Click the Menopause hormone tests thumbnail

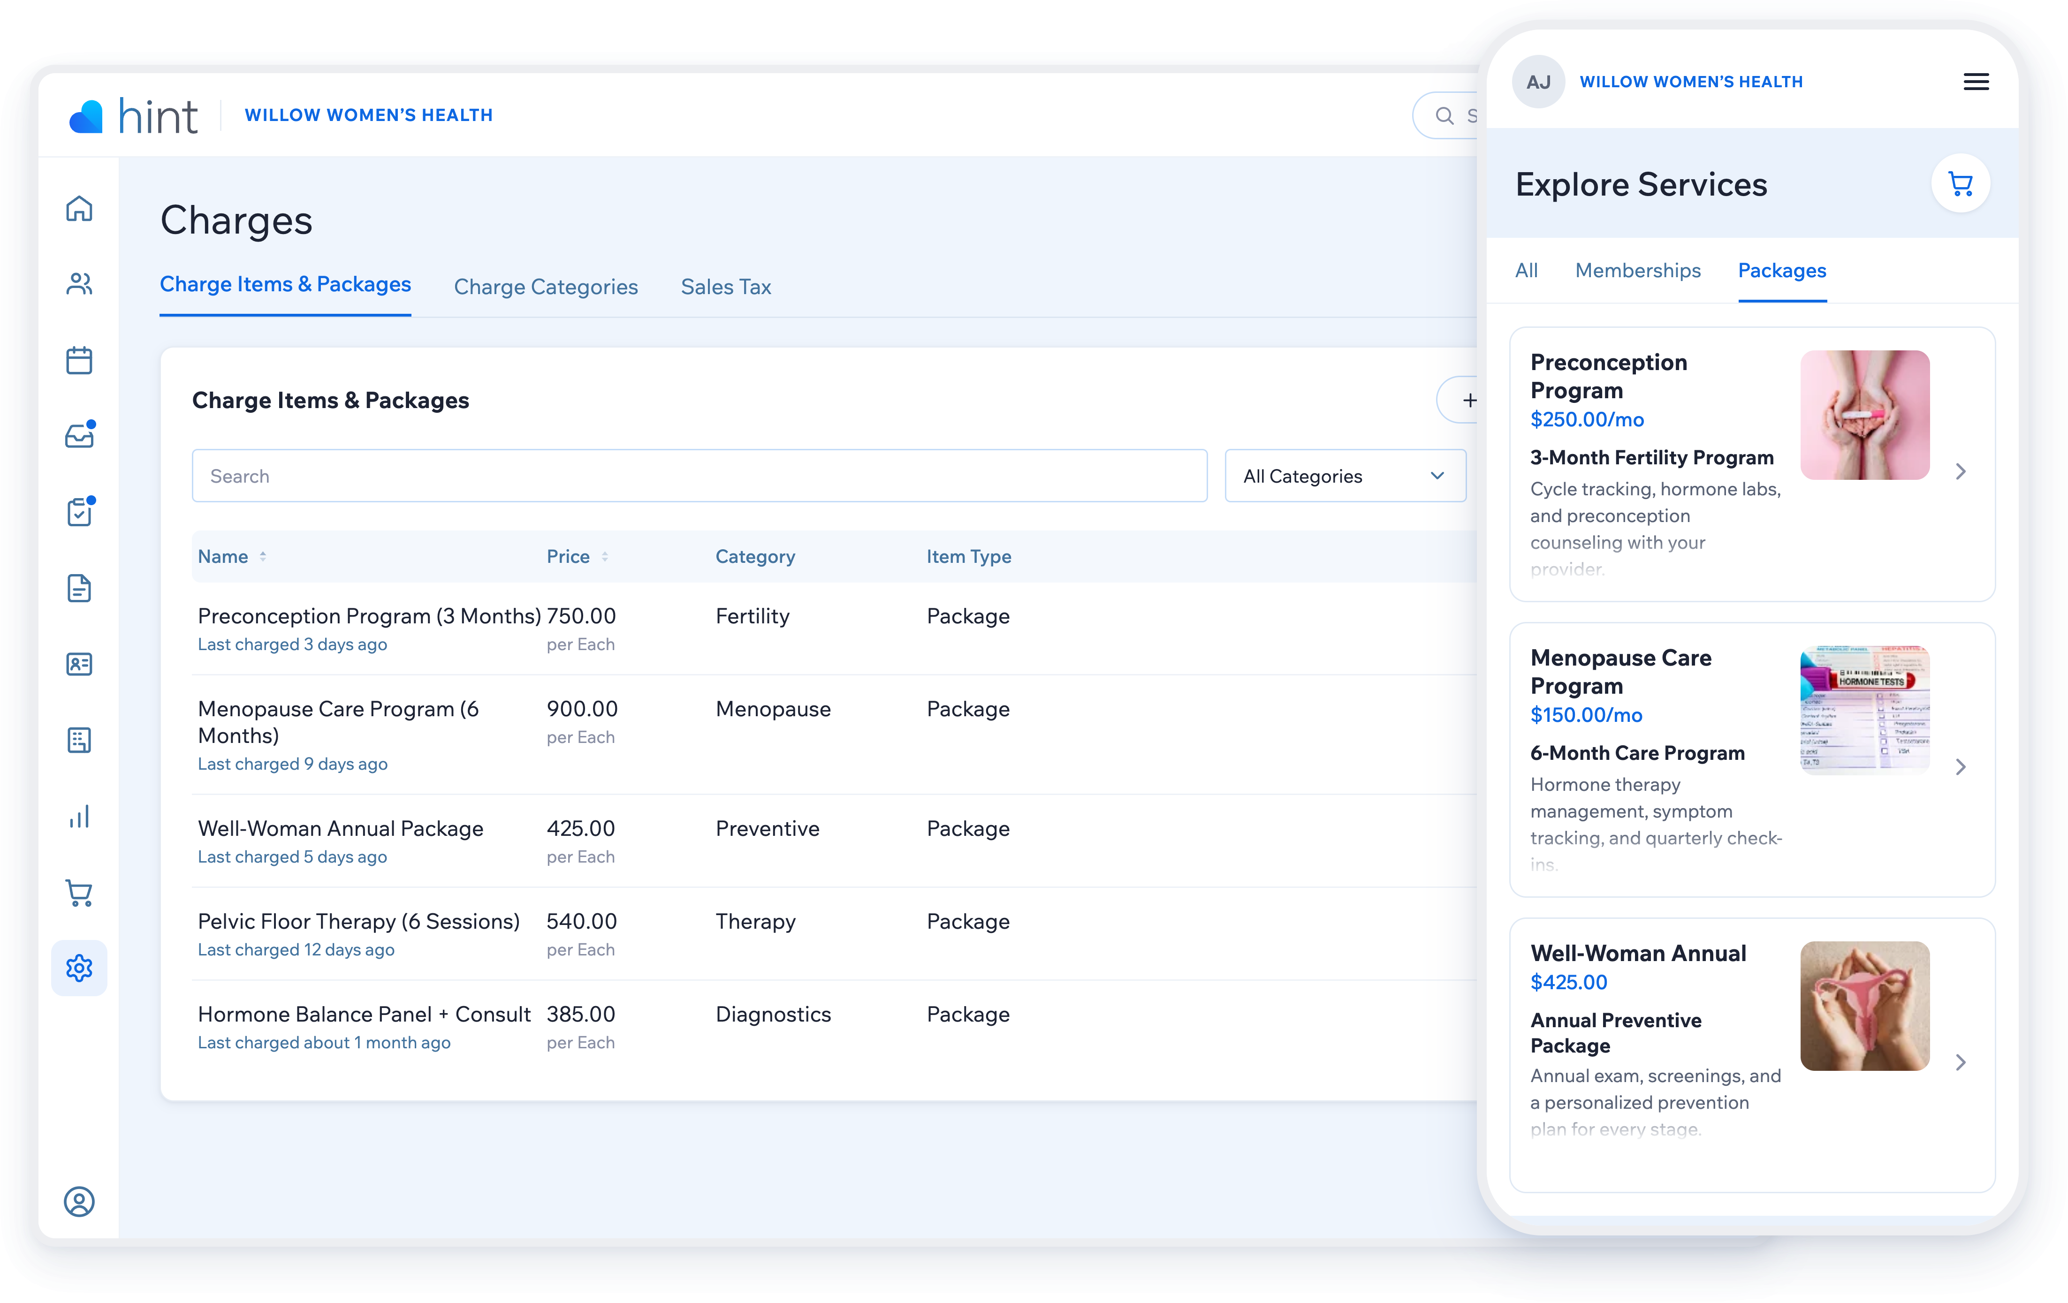tap(1864, 710)
